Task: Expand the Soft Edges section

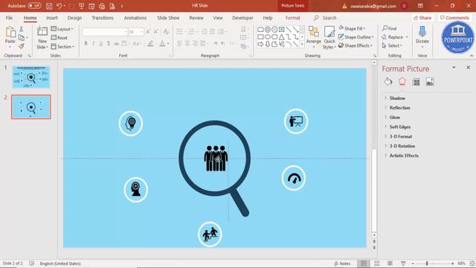Action: 400,127
